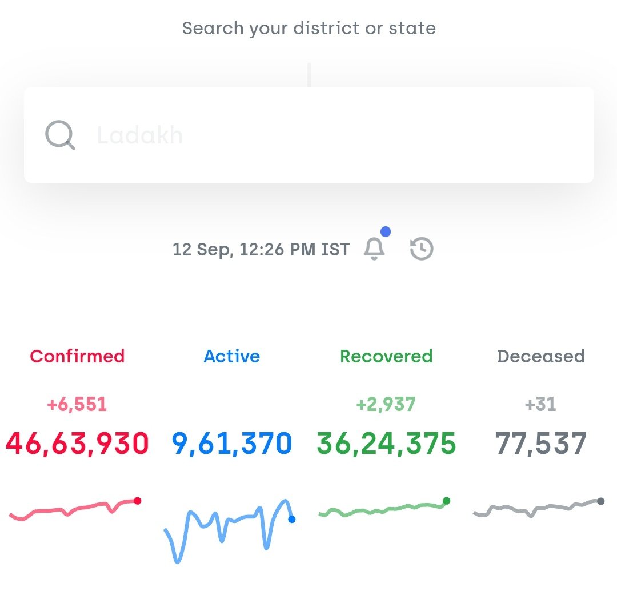617x603 pixels.
Task: Click the +6,551 daily confirmed change
Action: tap(77, 404)
